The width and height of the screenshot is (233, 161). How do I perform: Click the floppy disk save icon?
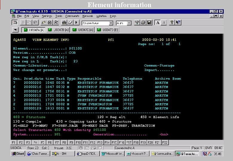[x=149, y=23]
